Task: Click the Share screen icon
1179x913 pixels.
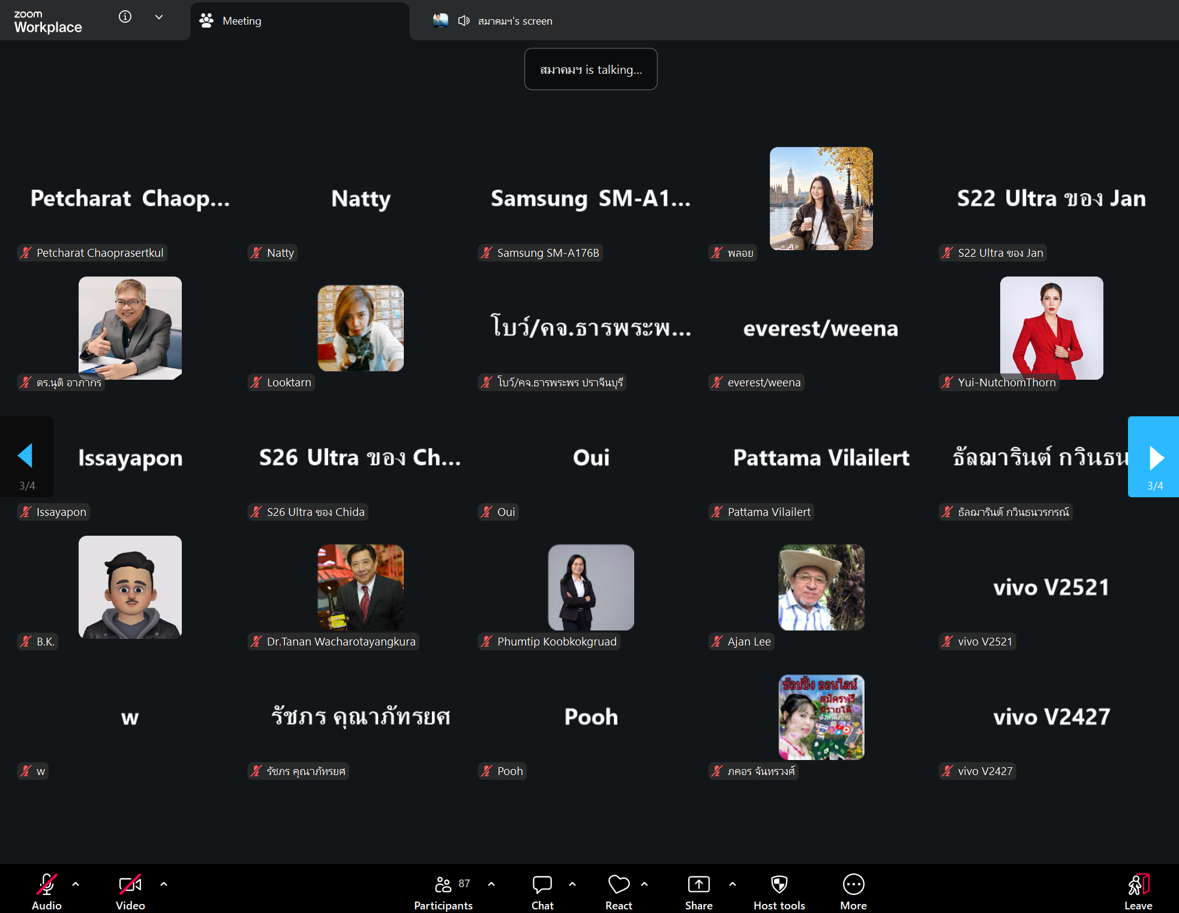Action: [x=698, y=884]
